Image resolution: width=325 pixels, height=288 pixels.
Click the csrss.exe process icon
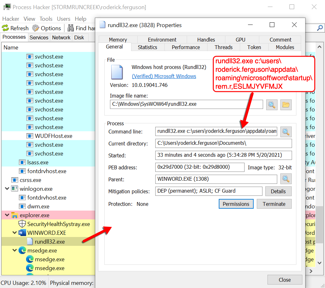tap(14, 180)
